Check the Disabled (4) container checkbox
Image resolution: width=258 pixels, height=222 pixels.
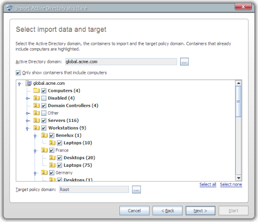point(43,98)
